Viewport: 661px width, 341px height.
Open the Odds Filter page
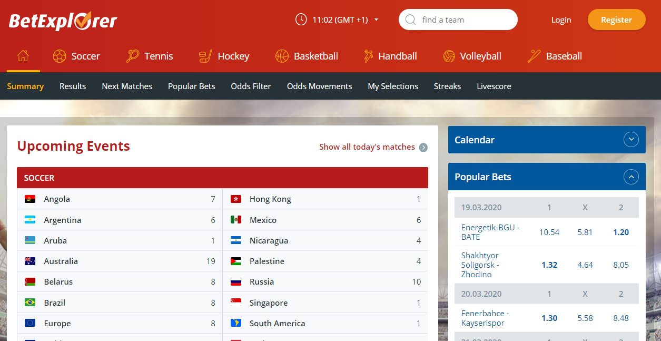(x=251, y=86)
